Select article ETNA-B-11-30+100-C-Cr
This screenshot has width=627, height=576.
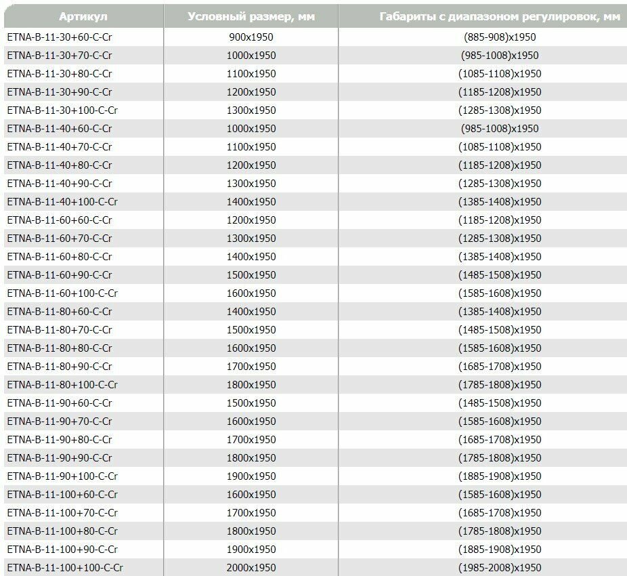(x=62, y=110)
